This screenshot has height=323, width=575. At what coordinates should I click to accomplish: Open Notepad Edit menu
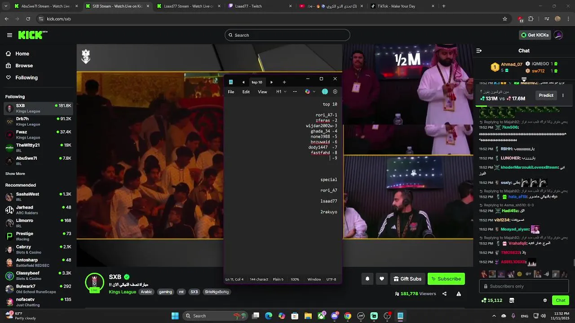(246, 92)
